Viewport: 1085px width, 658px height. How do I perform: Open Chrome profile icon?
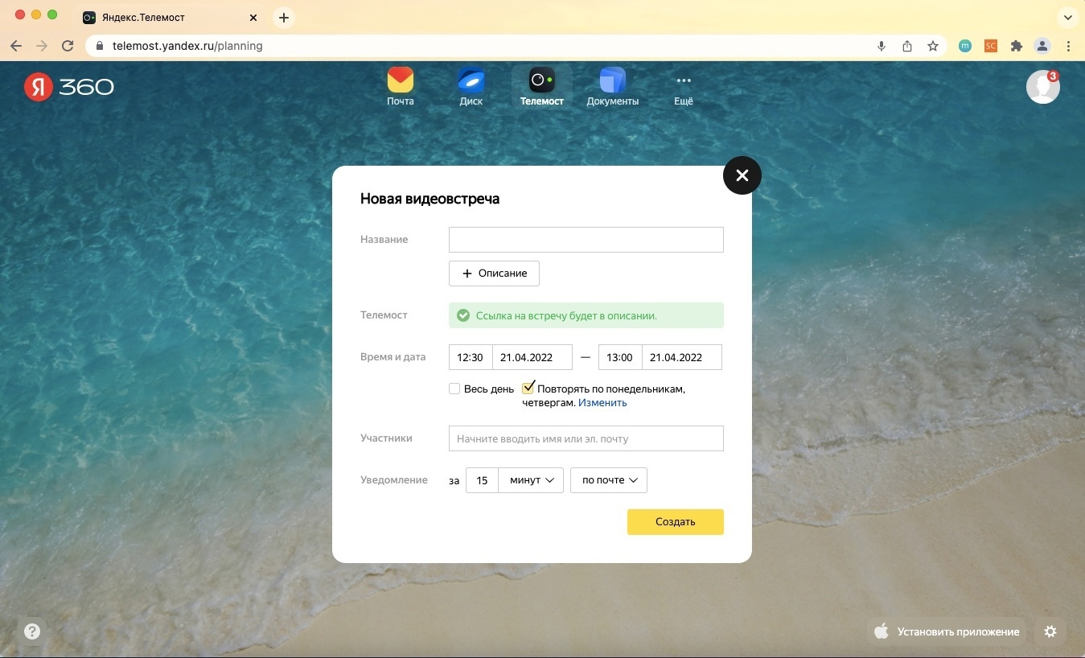(1042, 46)
